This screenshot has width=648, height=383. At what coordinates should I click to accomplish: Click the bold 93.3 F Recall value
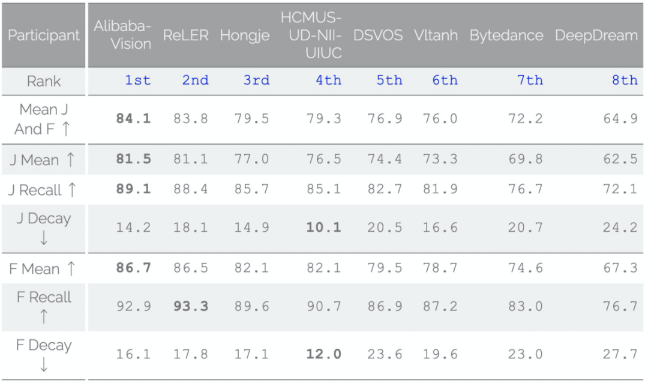click(x=191, y=307)
